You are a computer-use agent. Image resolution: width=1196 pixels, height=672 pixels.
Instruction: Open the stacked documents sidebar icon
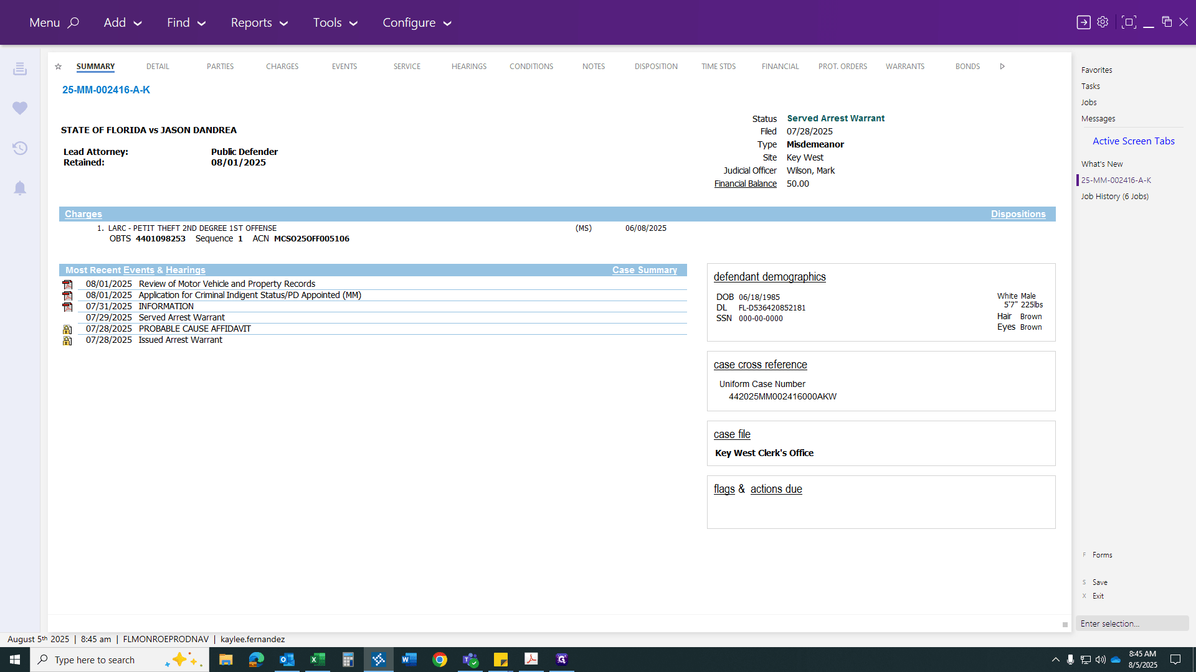point(20,68)
